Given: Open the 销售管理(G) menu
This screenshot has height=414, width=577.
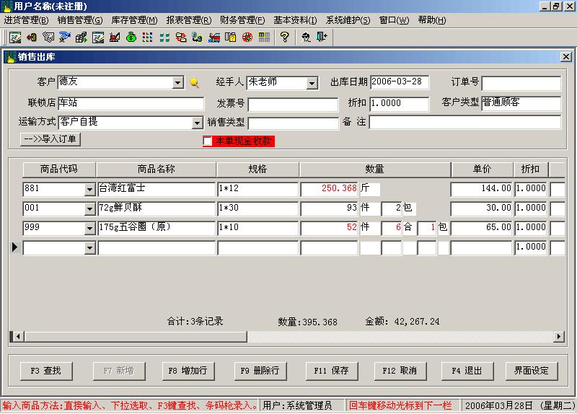Looking at the screenshot, I should pos(80,20).
